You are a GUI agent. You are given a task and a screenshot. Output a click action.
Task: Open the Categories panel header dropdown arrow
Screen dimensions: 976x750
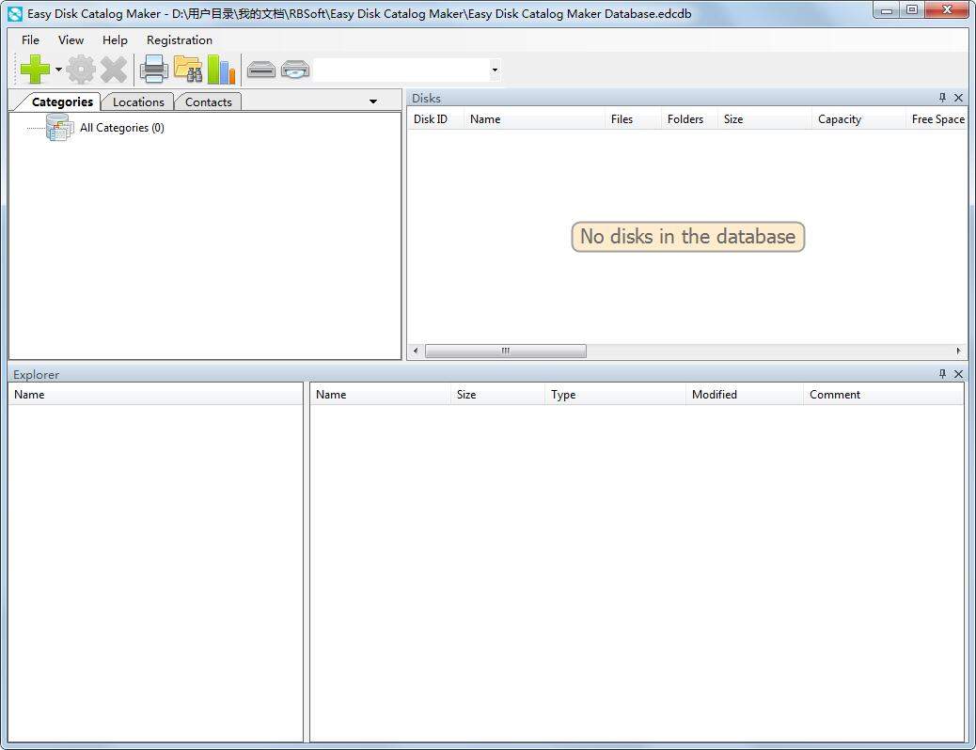pyautogui.click(x=372, y=101)
